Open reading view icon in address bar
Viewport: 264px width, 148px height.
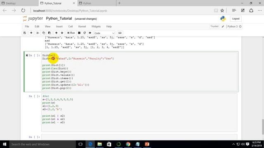(x=216, y=11)
